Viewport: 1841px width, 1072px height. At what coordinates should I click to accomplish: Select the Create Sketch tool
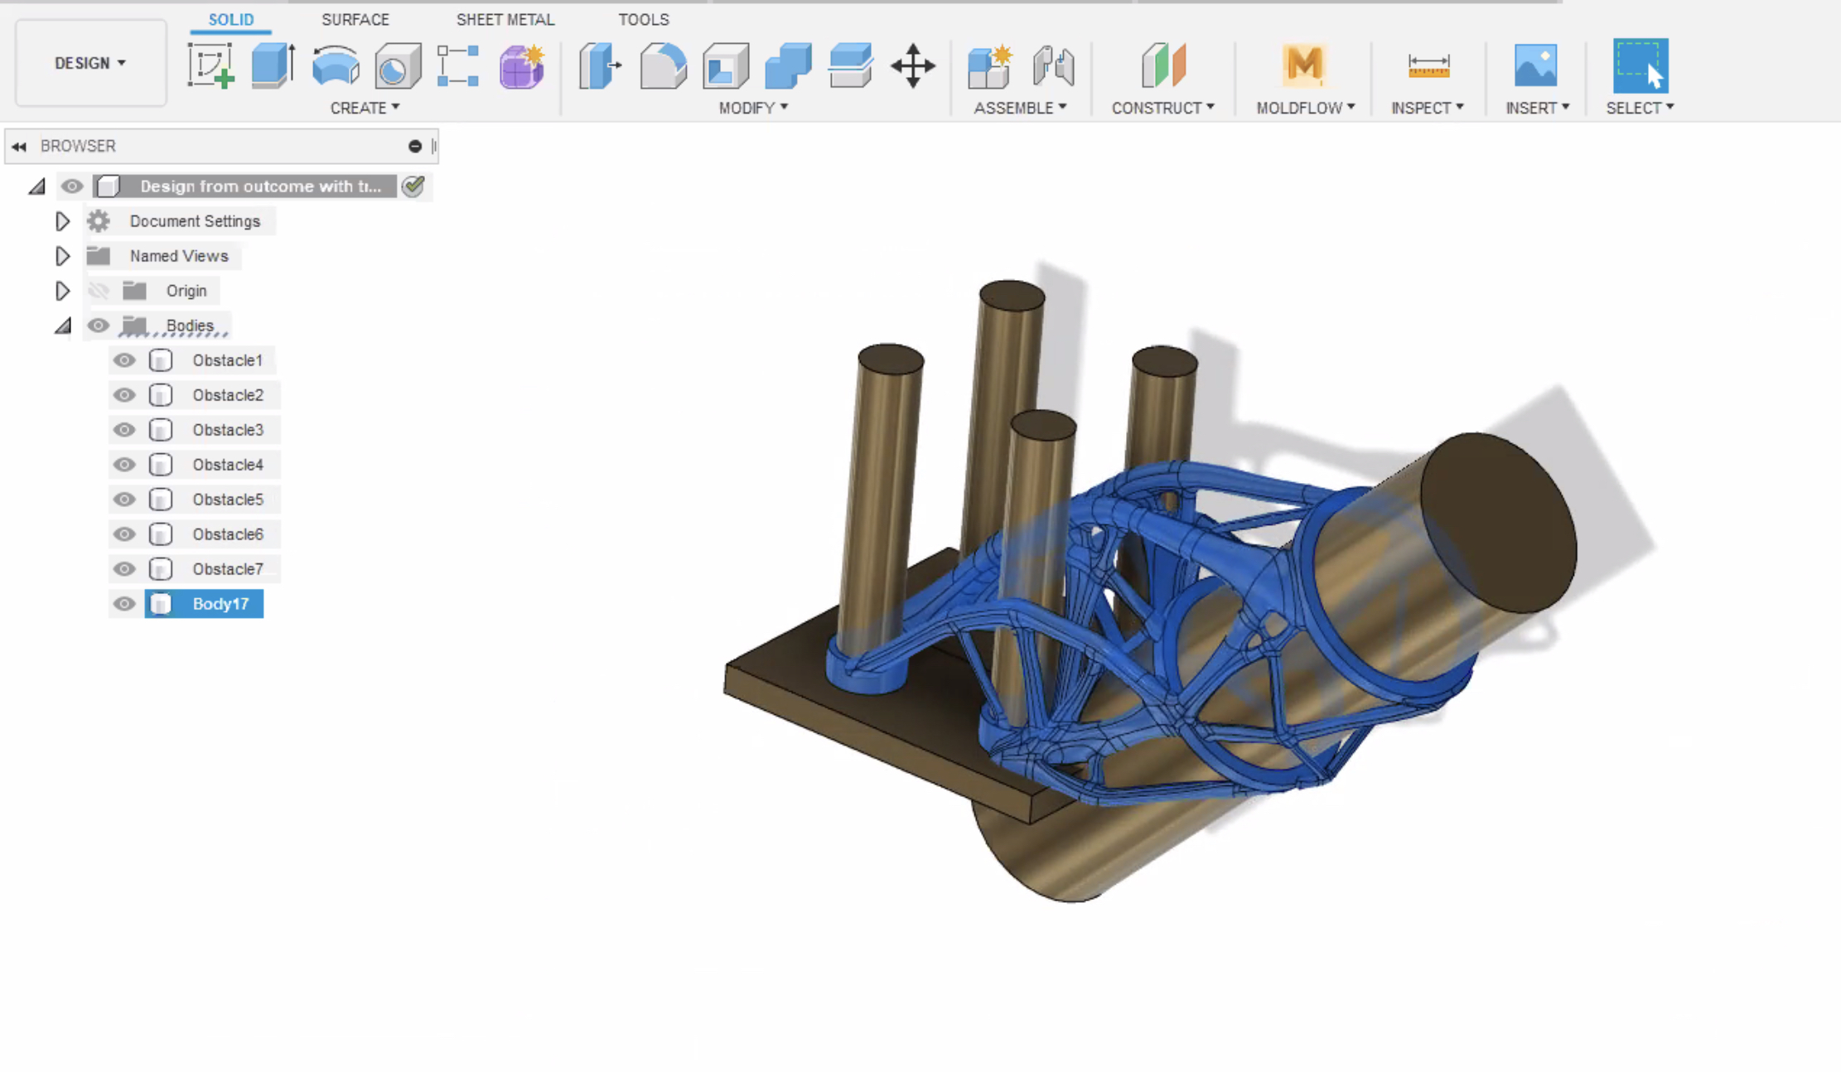coord(211,66)
